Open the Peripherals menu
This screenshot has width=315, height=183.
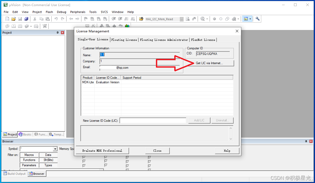78,12
